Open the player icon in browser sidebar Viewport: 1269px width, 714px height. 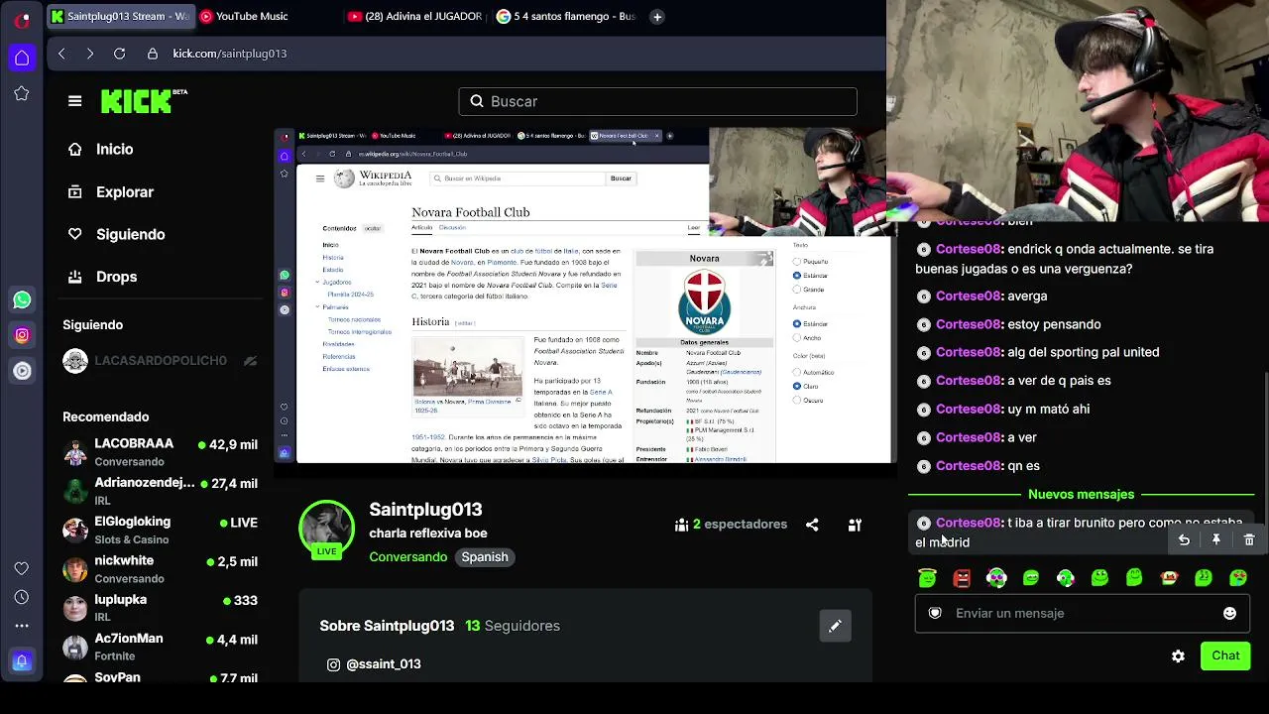point(22,371)
